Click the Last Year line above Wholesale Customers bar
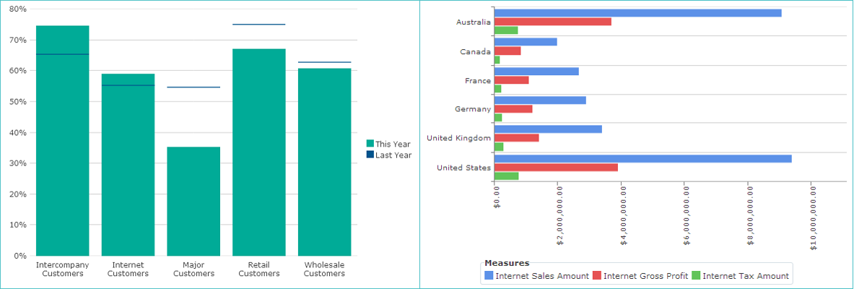Viewport: 854px width, 289px height. coord(325,62)
